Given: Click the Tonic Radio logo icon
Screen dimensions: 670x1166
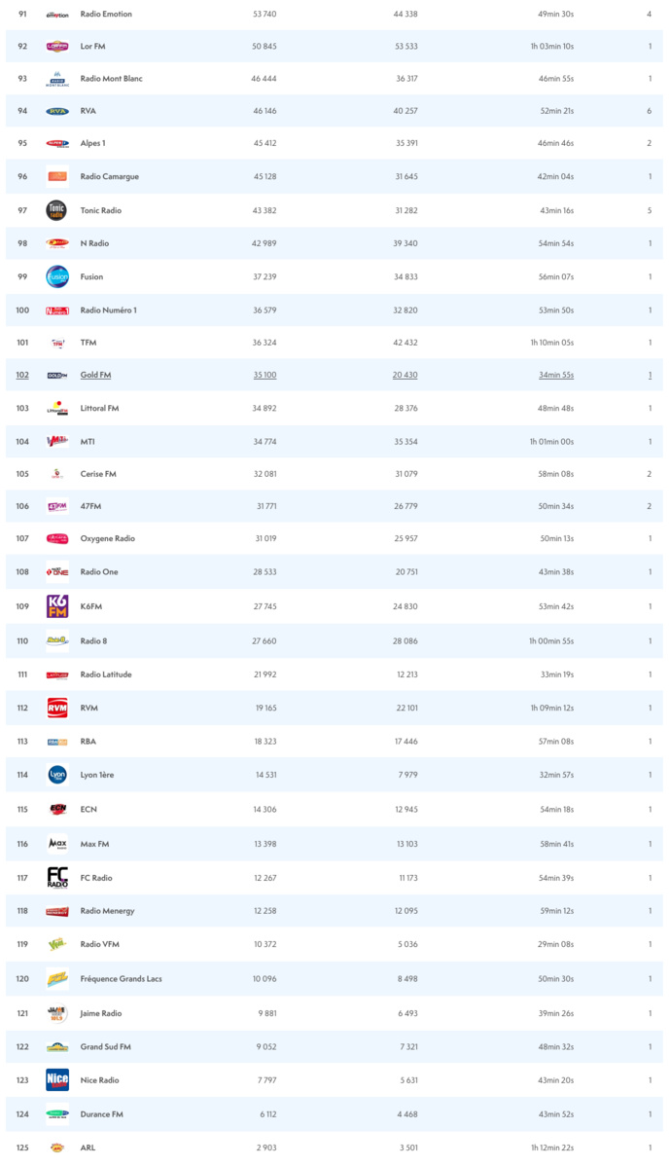Looking at the screenshot, I should [x=57, y=210].
